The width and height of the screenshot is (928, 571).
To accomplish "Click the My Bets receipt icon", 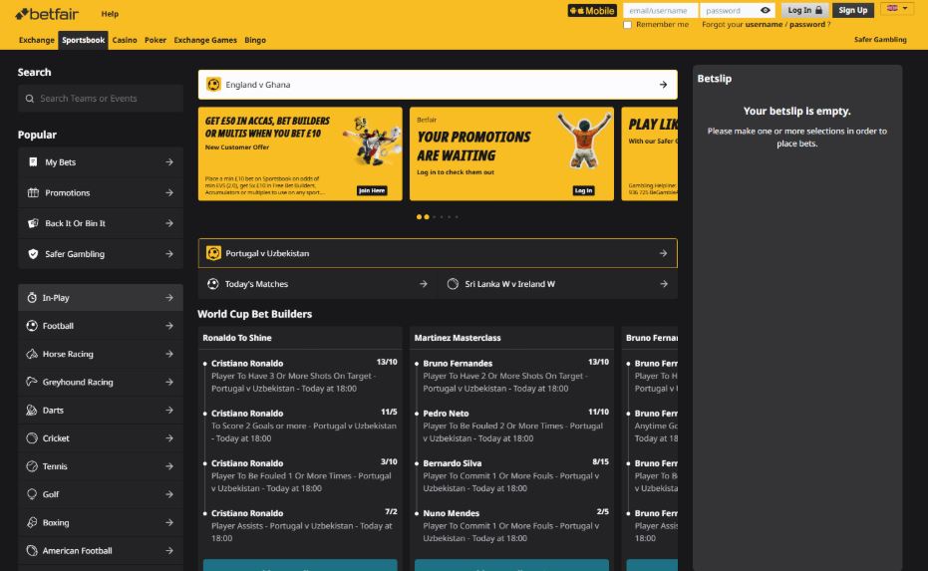I will click(x=33, y=161).
